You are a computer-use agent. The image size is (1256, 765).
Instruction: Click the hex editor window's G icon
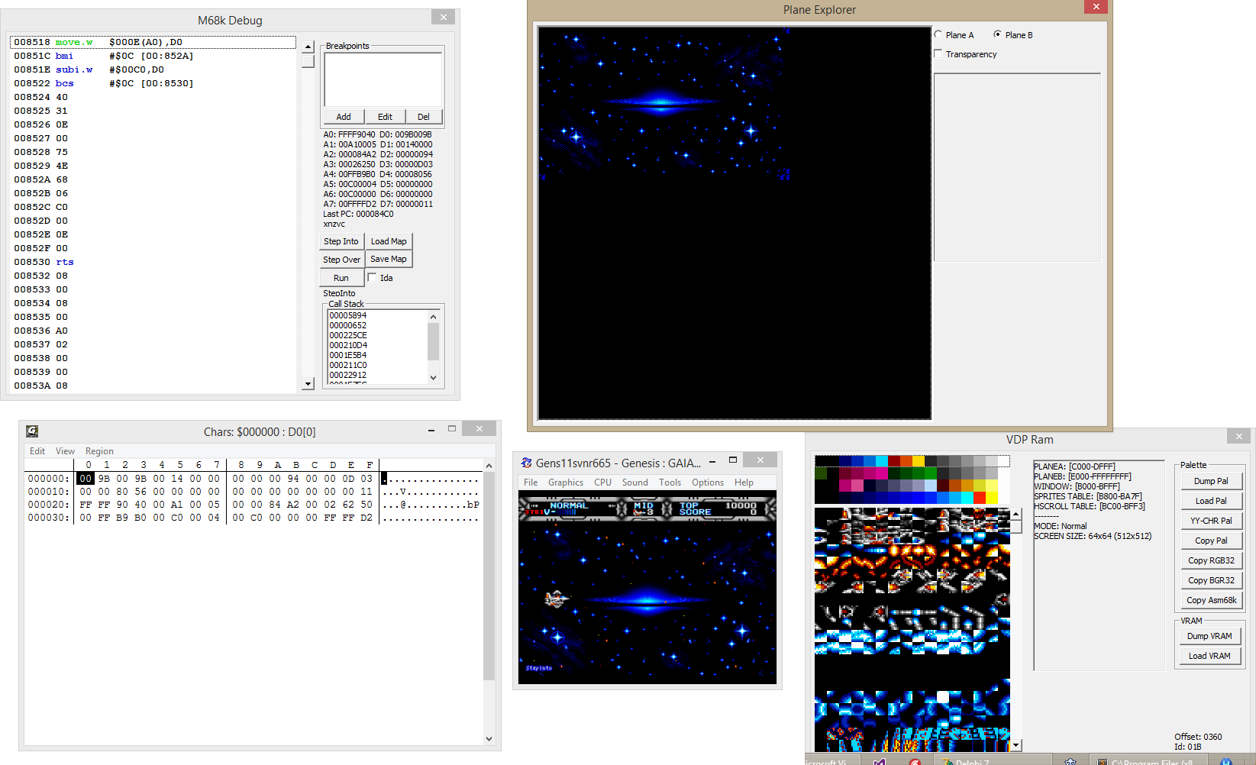click(32, 431)
